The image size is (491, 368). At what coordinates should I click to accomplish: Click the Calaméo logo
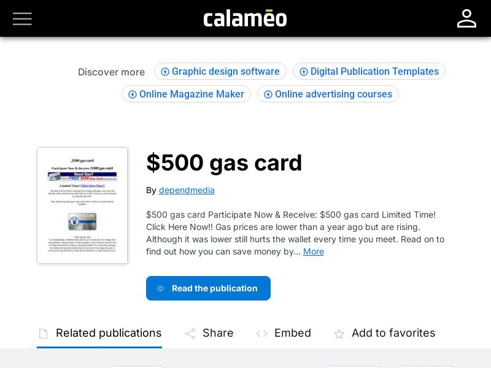(x=245, y=18)
